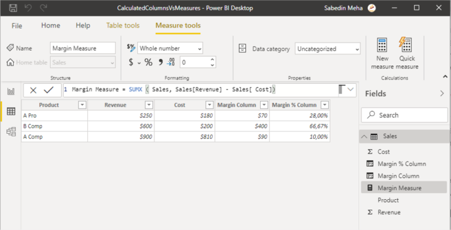Click the Redo arrow icon
The height and width of the screenshot is (230, 451).
pos(43,8)
